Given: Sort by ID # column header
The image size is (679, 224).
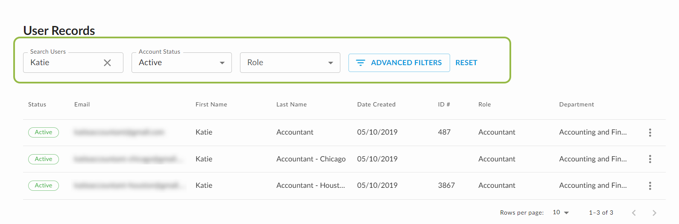Looking at the screenshot, I should [444, 104].
